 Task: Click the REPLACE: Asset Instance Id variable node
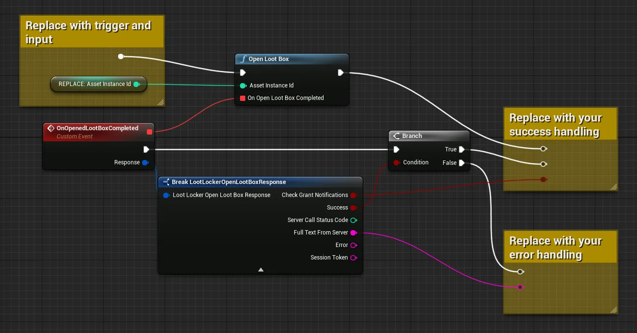[98, 84]
